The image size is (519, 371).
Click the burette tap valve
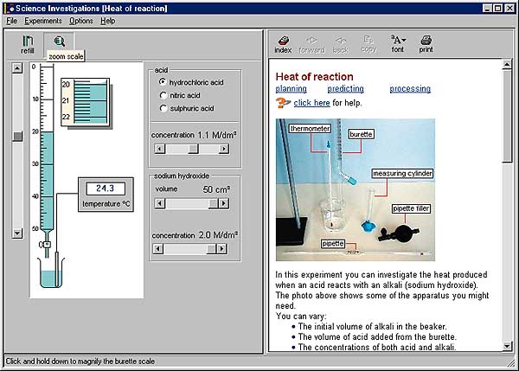click(46, 245)
